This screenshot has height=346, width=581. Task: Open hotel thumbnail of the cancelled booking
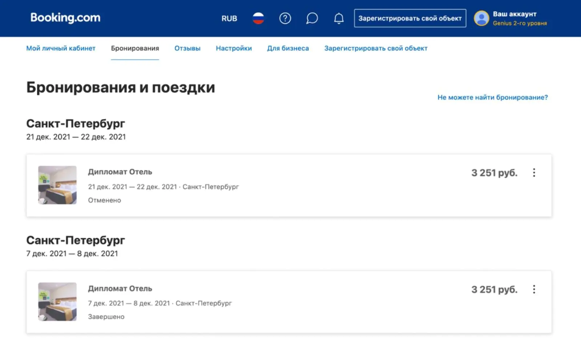click(57, 185)
